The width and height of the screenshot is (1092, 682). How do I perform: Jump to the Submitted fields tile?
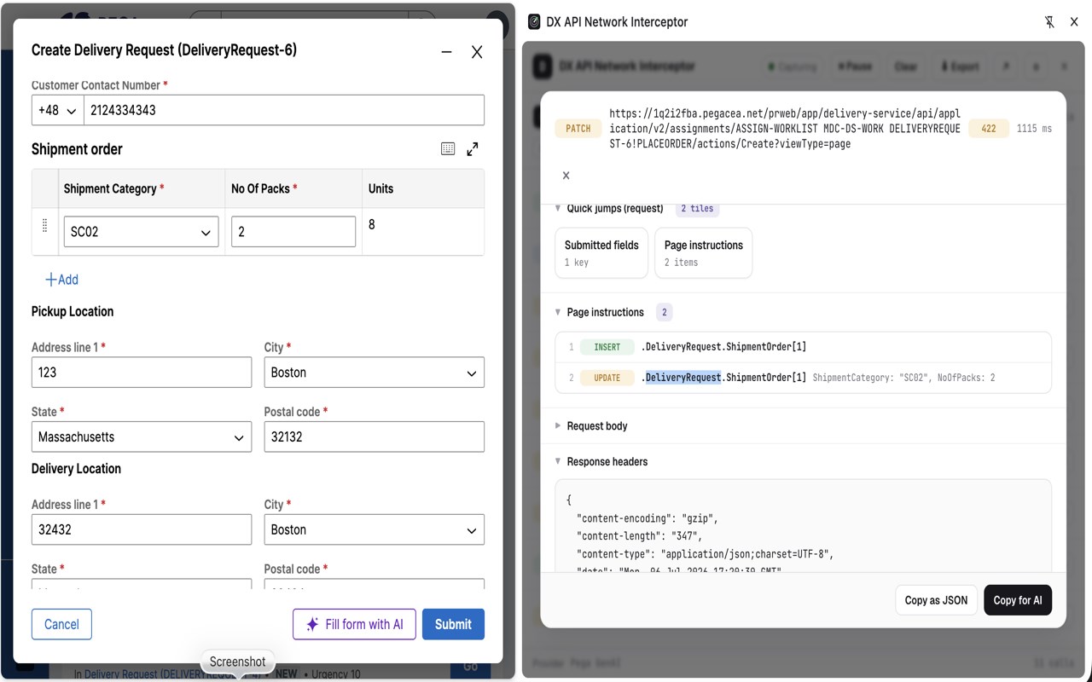point(601,252)
